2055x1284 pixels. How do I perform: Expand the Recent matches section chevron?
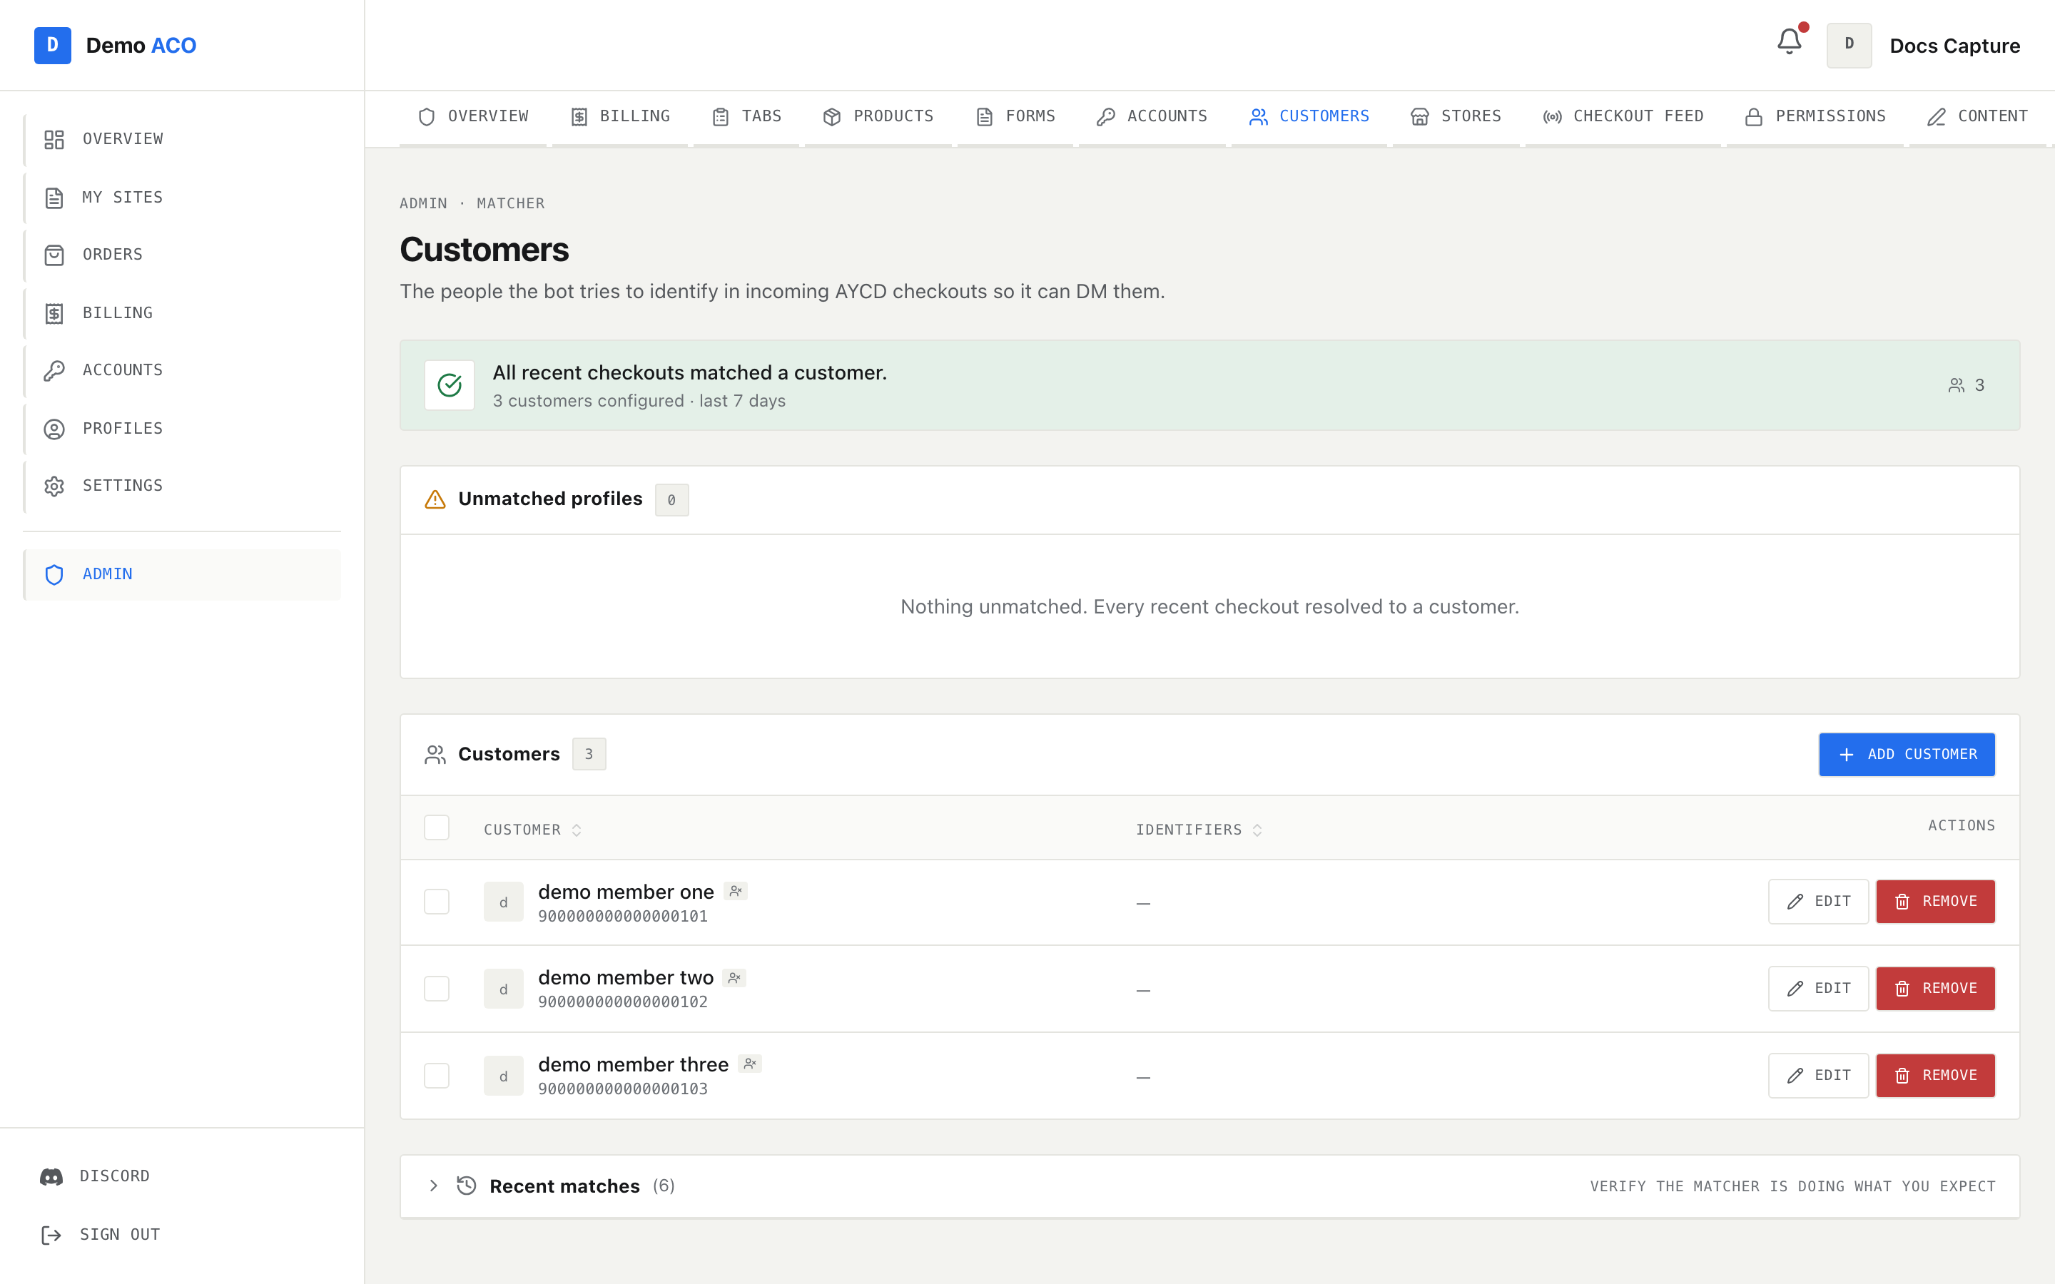click(433, 1186)
